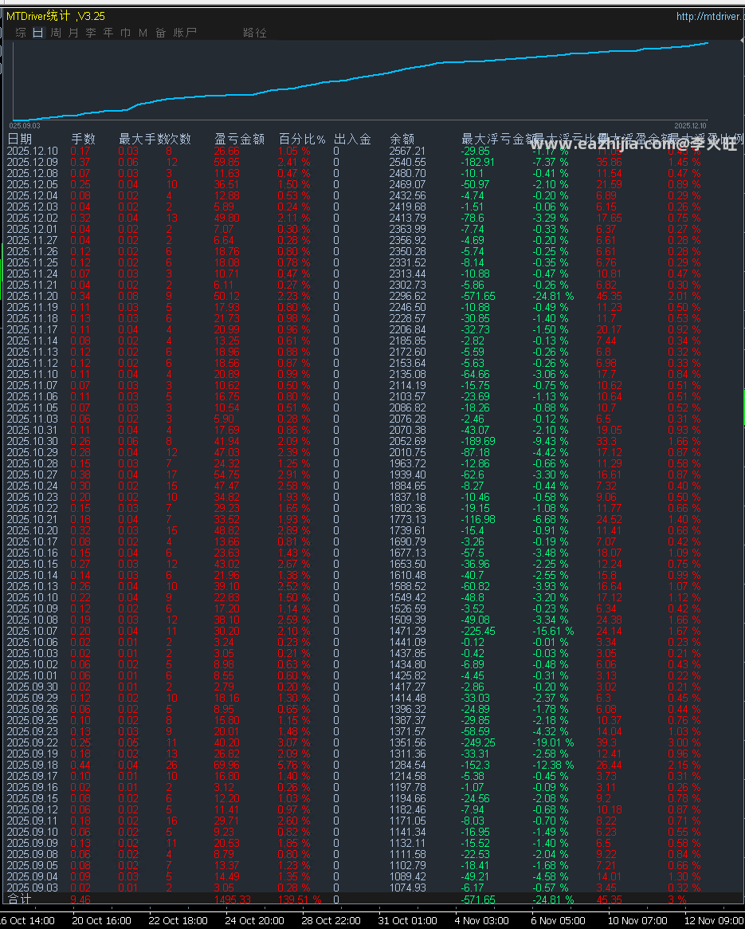
Task: Click the floating loss value -189.69
Action: [x=478, y=442]
